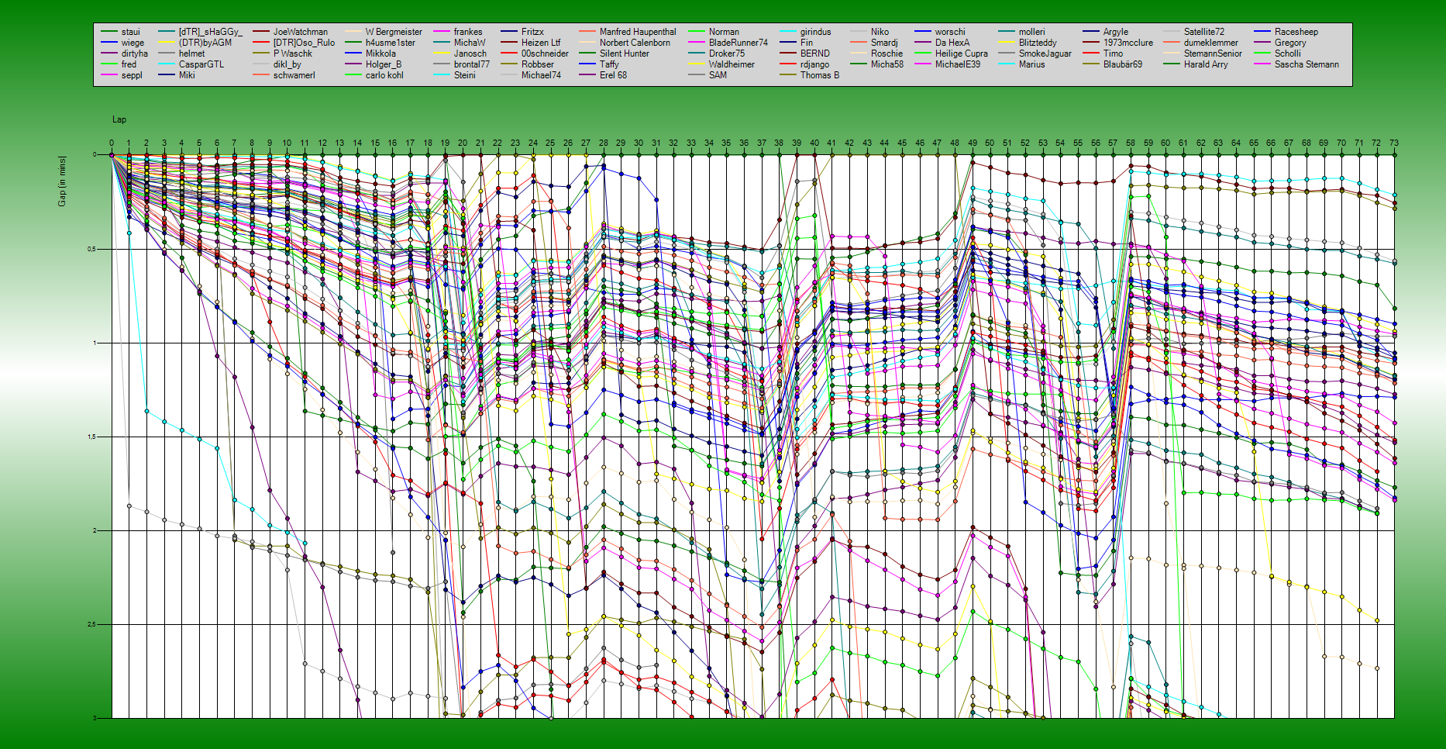Click the 'MichaelE39' legend entry
Screen dimensions: 1446x749
point(948,64)
